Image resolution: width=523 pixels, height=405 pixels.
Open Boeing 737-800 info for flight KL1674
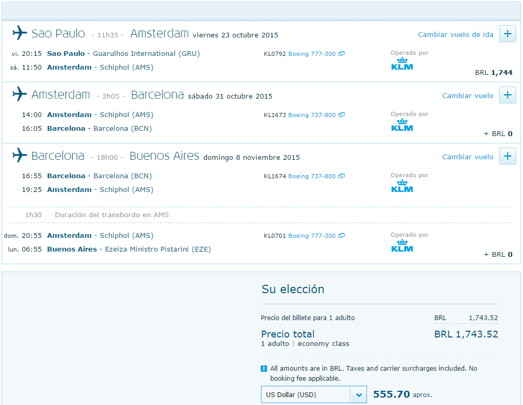point(312,176)
